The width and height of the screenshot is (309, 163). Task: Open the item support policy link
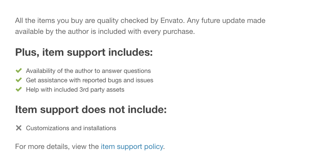(132, 146)
